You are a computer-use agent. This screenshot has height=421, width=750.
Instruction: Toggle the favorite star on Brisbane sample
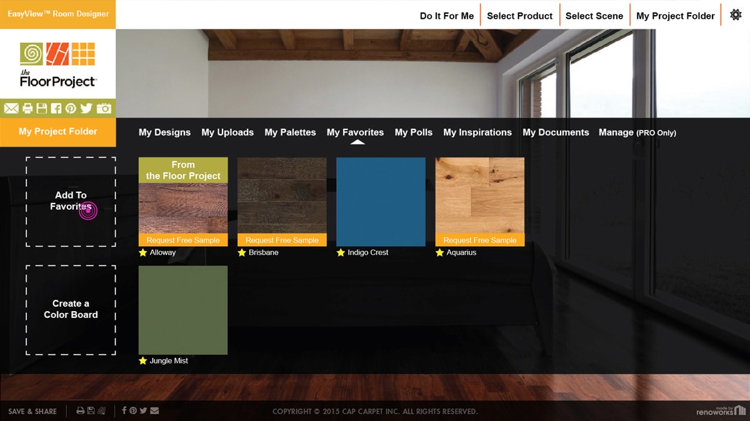point(241,252)
